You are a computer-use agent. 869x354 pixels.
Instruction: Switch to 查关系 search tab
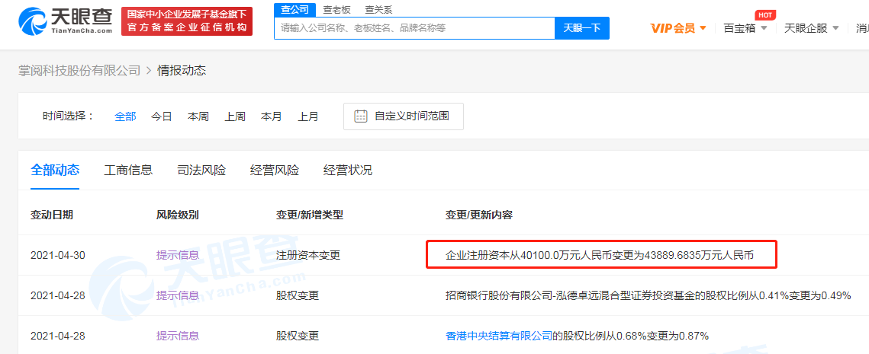point(378,10)
